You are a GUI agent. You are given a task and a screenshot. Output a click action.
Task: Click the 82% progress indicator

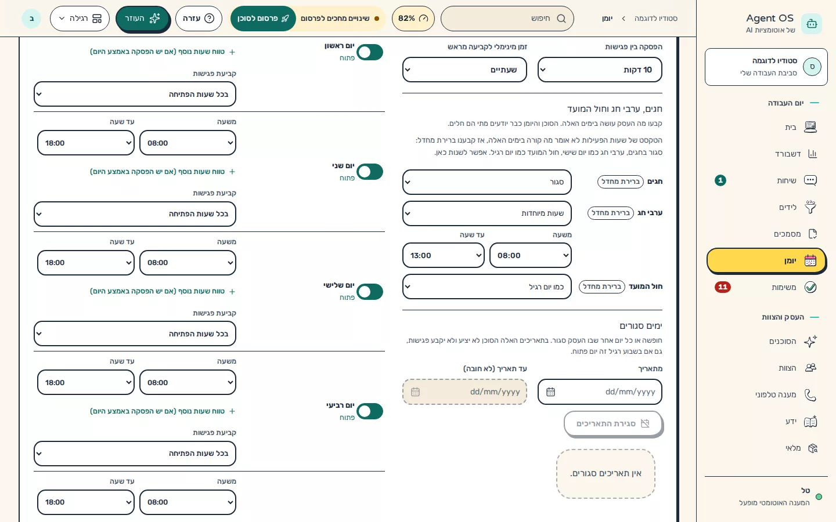pos(413,19)
